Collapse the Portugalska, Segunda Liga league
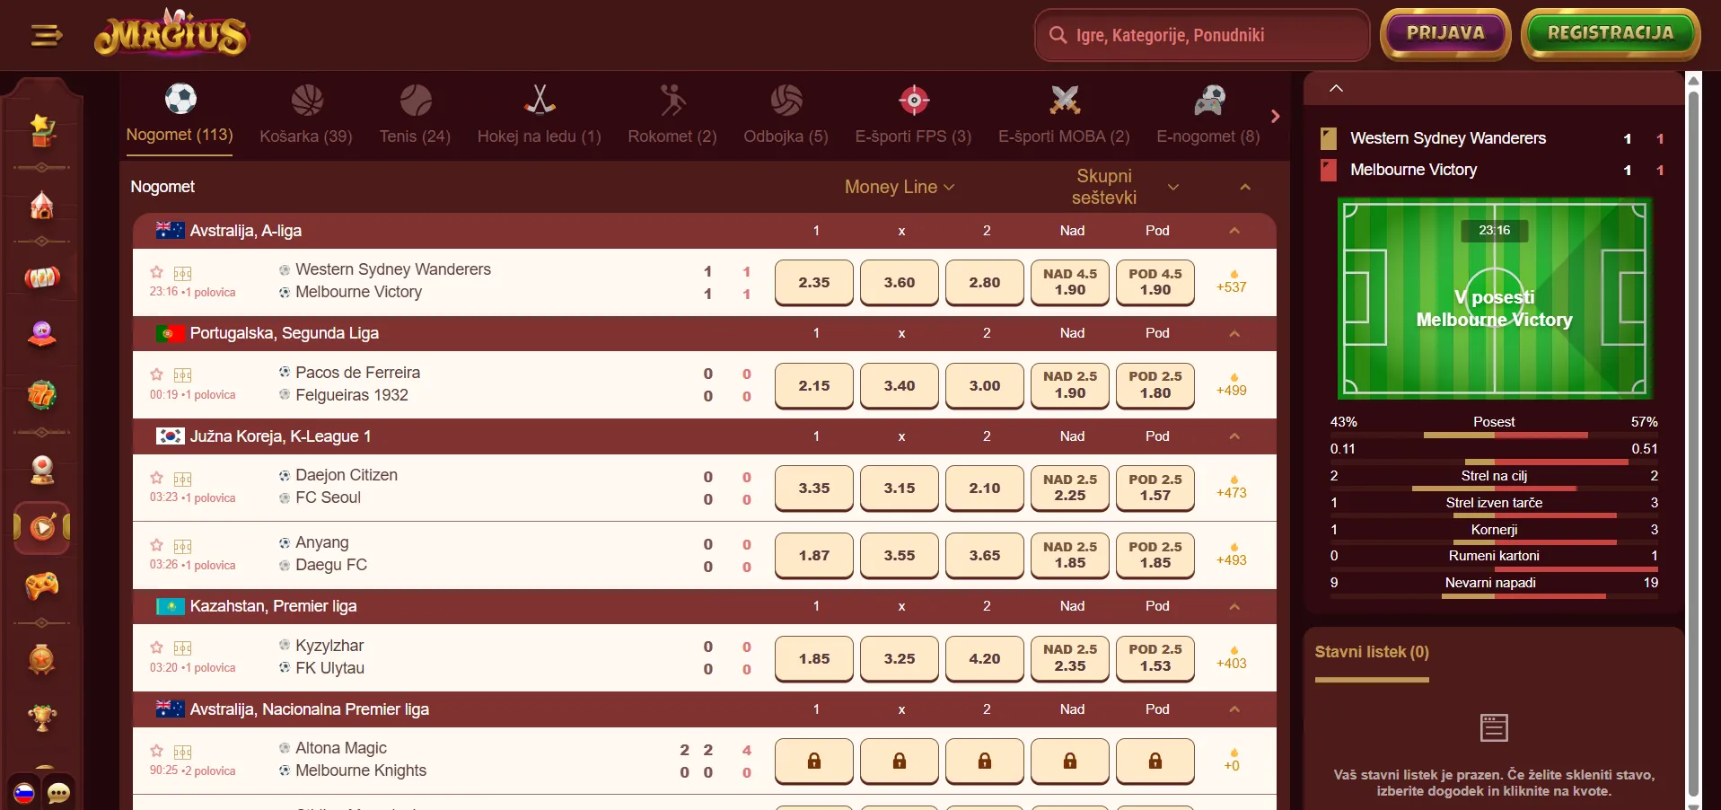 tap(1234, 333)
